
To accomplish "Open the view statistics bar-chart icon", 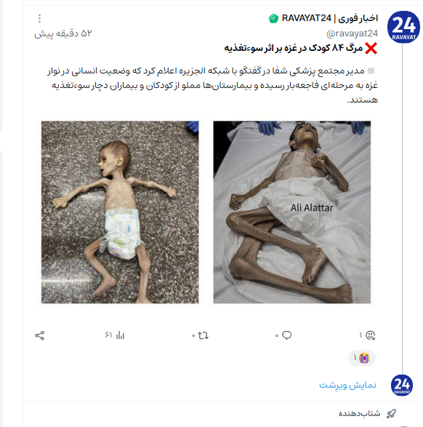I will (120, 335).
